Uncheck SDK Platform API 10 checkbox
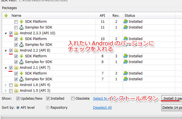This screenshot has height=119, width=182. pos(16,39)
